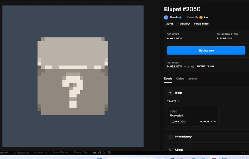Click the blue verified badge next to Blupets

tap(181, 18)
